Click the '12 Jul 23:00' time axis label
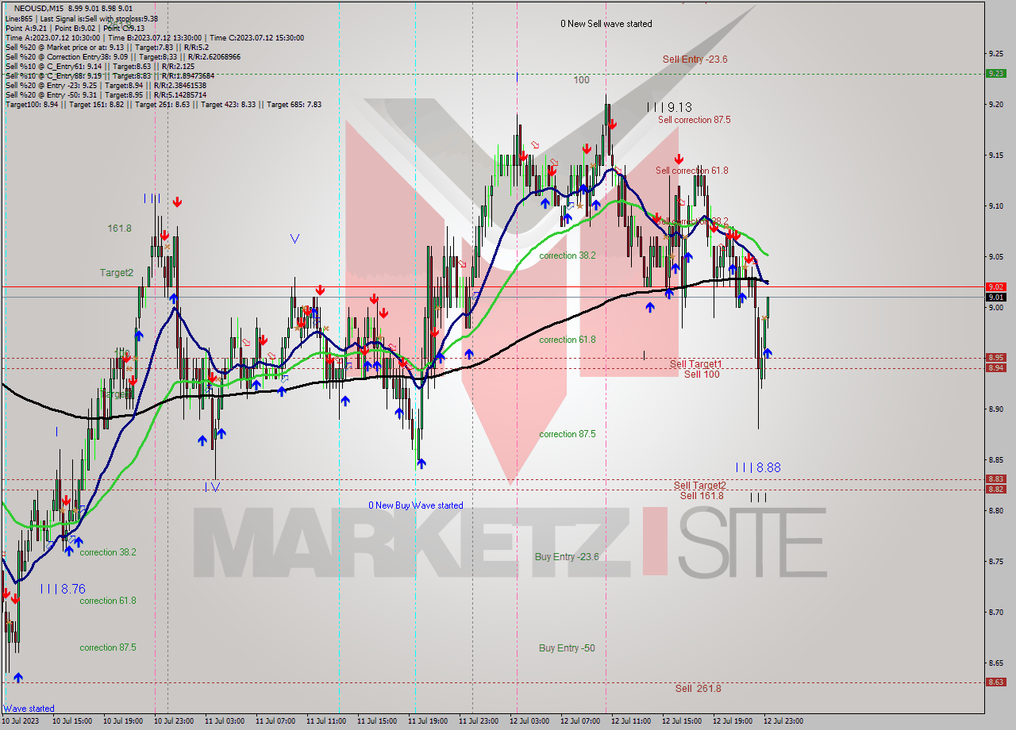The image size is (1016, 730). 783,721
